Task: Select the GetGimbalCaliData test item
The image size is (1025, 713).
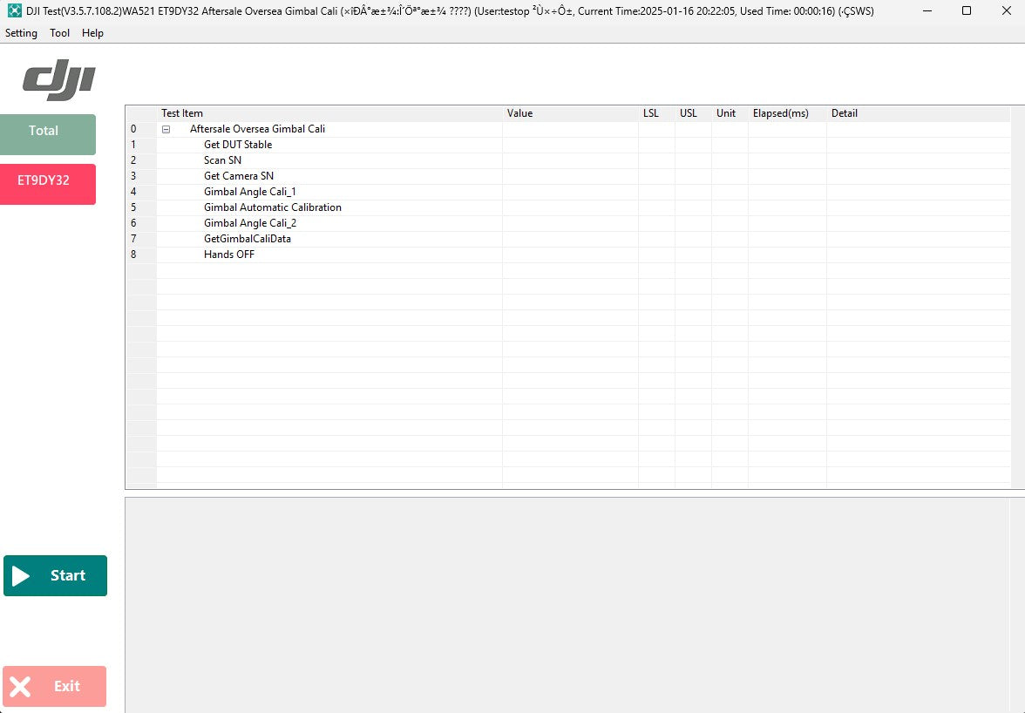Action: point(248,239)
